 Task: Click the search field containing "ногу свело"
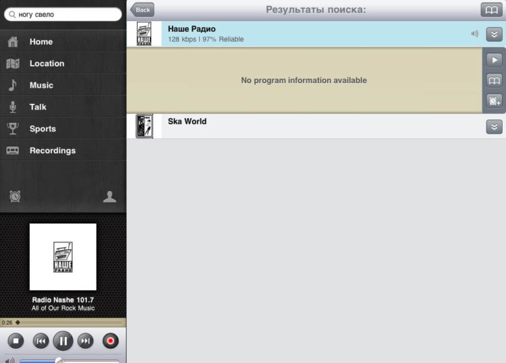coord(63,15)
